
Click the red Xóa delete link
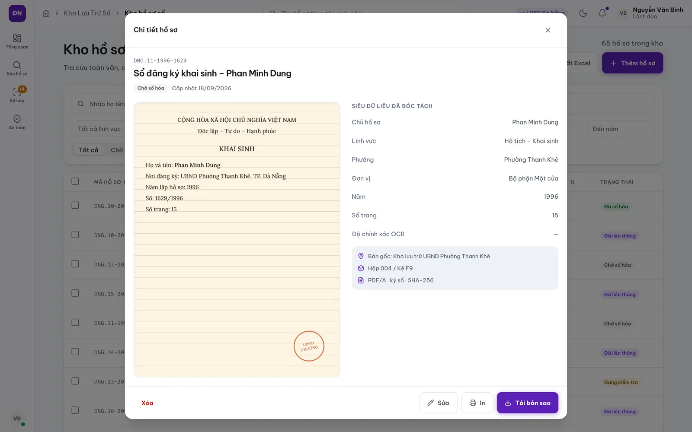[147, 403]
